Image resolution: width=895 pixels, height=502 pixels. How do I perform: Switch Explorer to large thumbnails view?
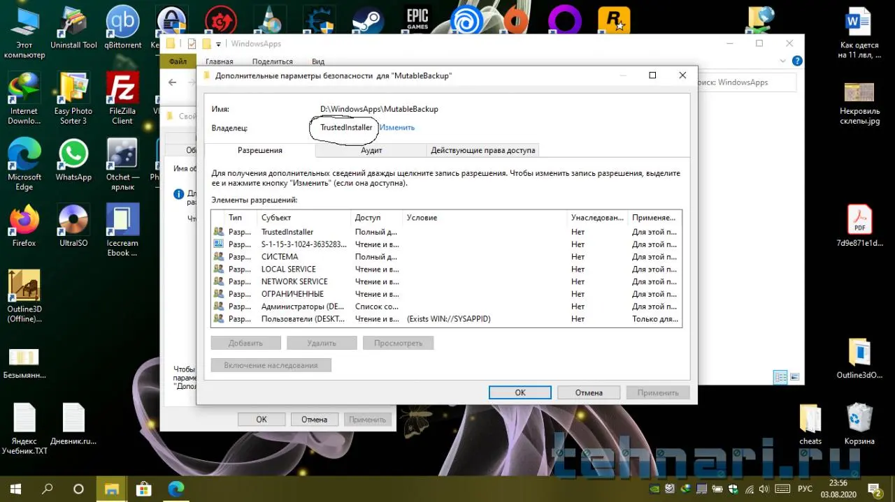(794, 378)
